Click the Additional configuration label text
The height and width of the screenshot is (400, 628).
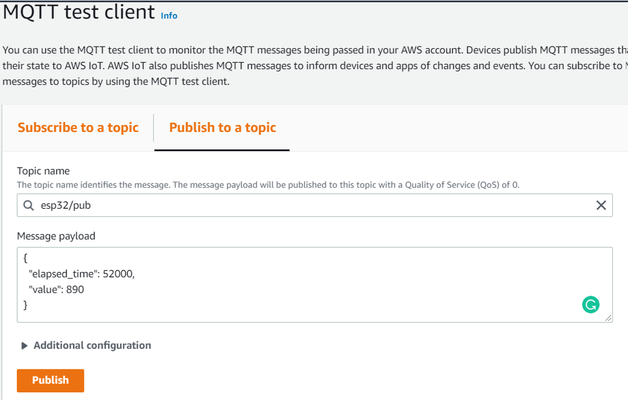tap(92, 345)
